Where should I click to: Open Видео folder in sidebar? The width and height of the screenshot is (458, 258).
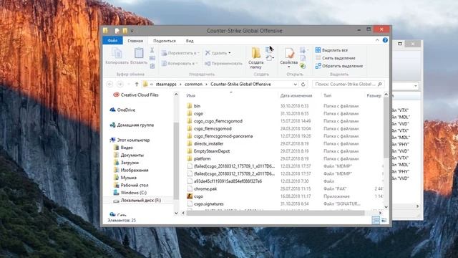123,148
